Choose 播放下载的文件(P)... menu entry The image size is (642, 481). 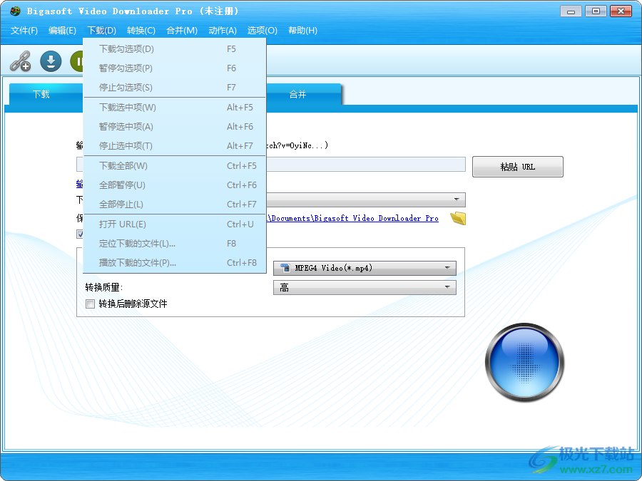coord(175,263)
